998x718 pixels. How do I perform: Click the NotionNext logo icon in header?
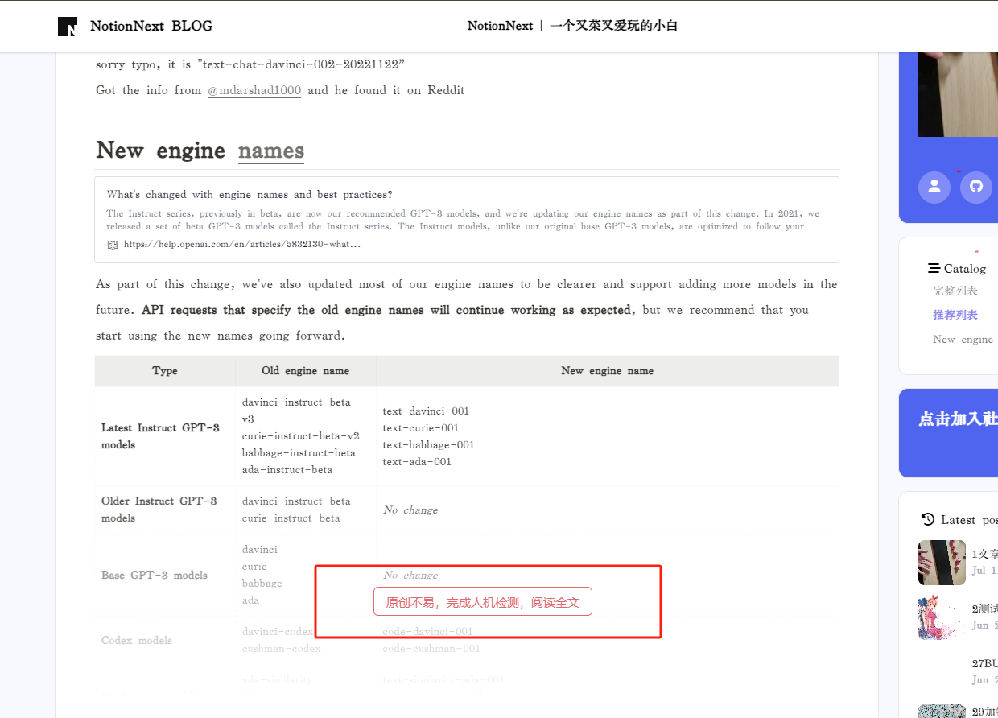point(68,27)
